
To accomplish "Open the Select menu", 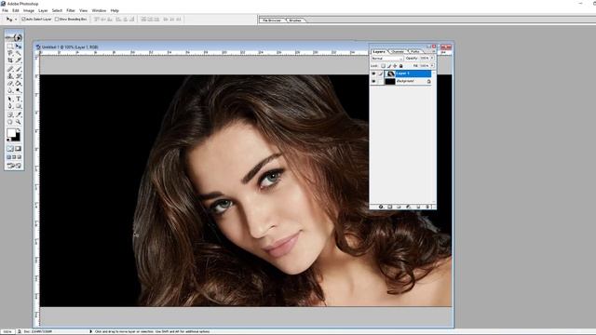I will point(57,10).
